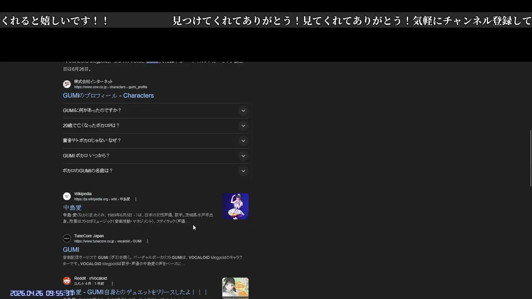Viewport: 532px width, 299px height.
Task: Click the Reddit favicon icon
Action: pos(67,281)
